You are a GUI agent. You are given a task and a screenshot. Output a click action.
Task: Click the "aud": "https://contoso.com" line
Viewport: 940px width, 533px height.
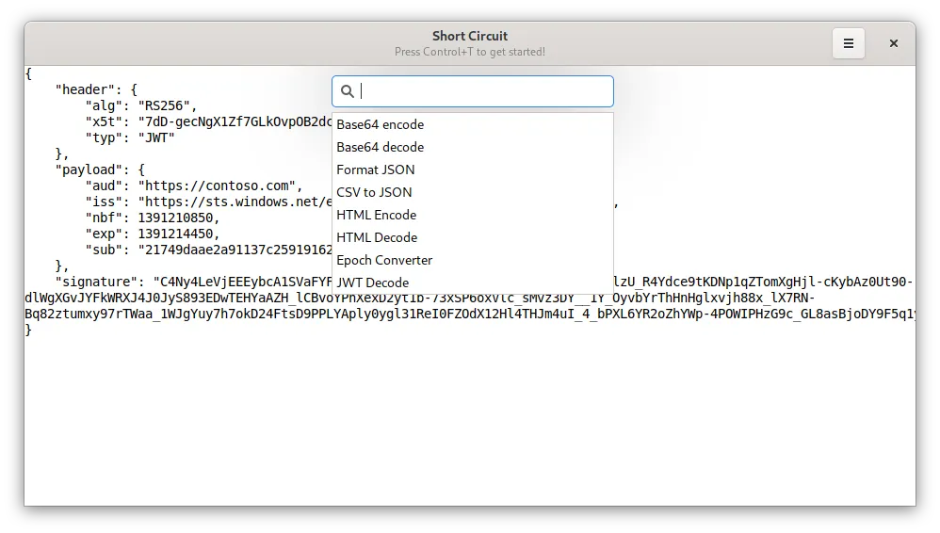click(194, 186)
